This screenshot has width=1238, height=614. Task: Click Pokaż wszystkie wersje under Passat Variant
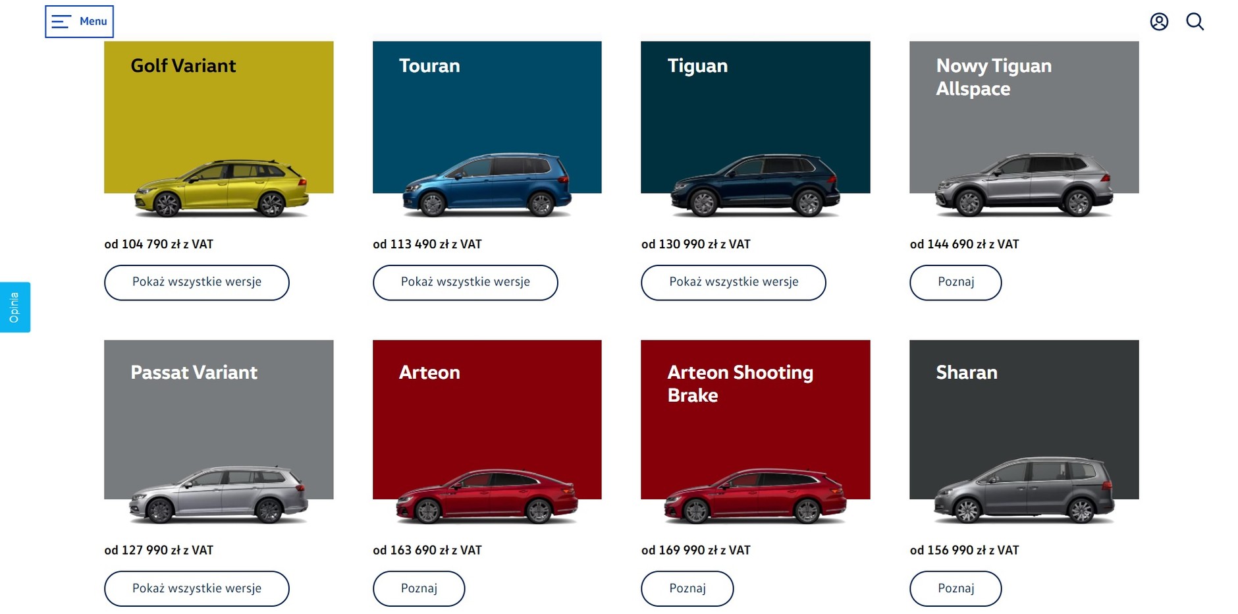pyautogui.click(x=196, y=588)
